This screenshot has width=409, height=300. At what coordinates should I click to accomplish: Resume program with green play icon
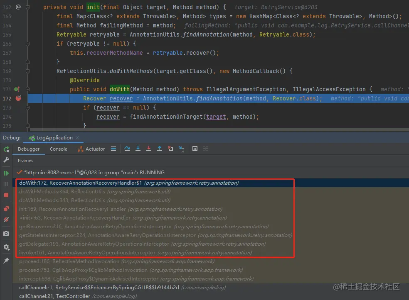tap(6, 173)
